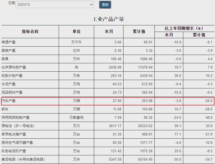Click the 工业产品产量 table title
The width and height of the screenshot is (215, 164).
click(x=108, y=19)
